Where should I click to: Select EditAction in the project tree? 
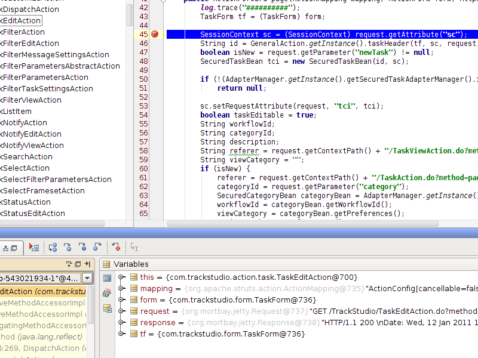[x=20, y=21]
